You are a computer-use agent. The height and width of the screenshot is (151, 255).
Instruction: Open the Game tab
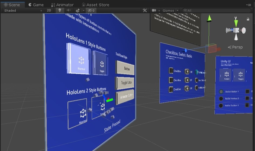36,5
